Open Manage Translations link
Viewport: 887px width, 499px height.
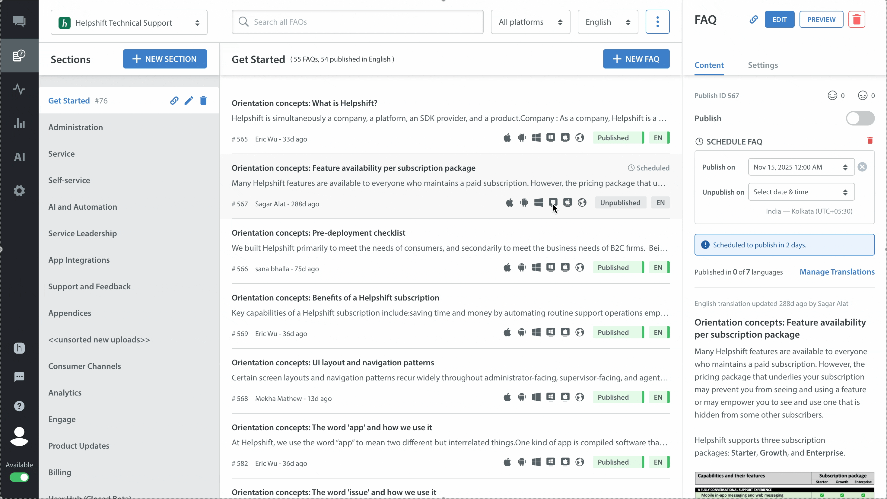click(x=837, y=272)
